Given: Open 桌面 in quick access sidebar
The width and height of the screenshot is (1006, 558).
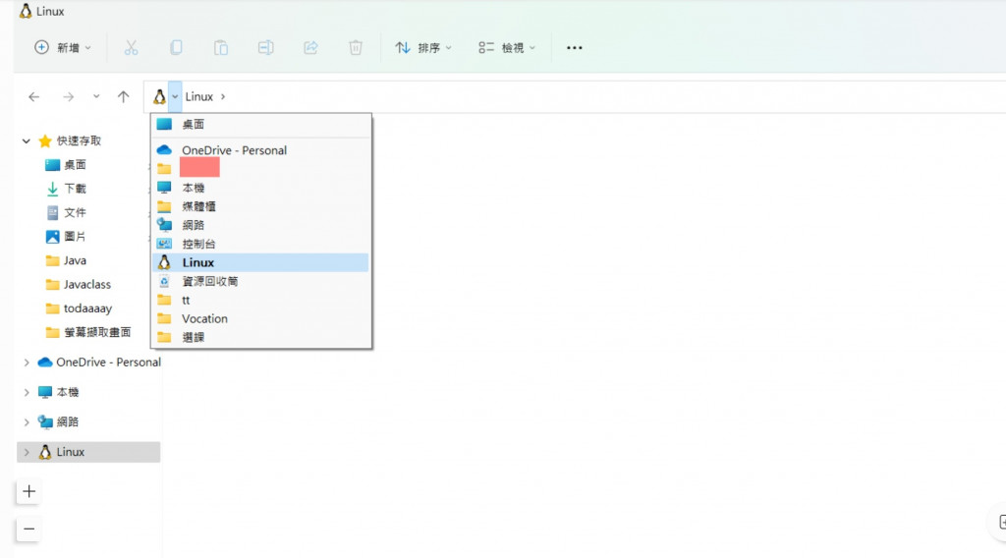Looking at the screenshot, I should point(66,165).
